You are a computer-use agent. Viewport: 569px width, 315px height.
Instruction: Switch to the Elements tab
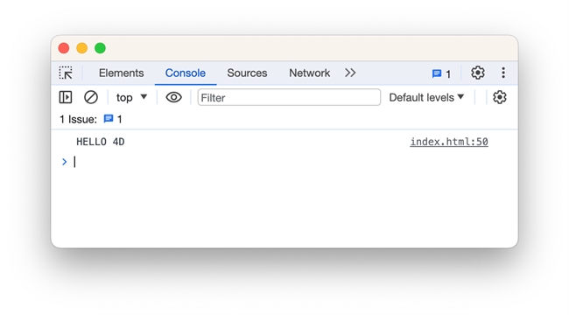click(x=121, y=73)
